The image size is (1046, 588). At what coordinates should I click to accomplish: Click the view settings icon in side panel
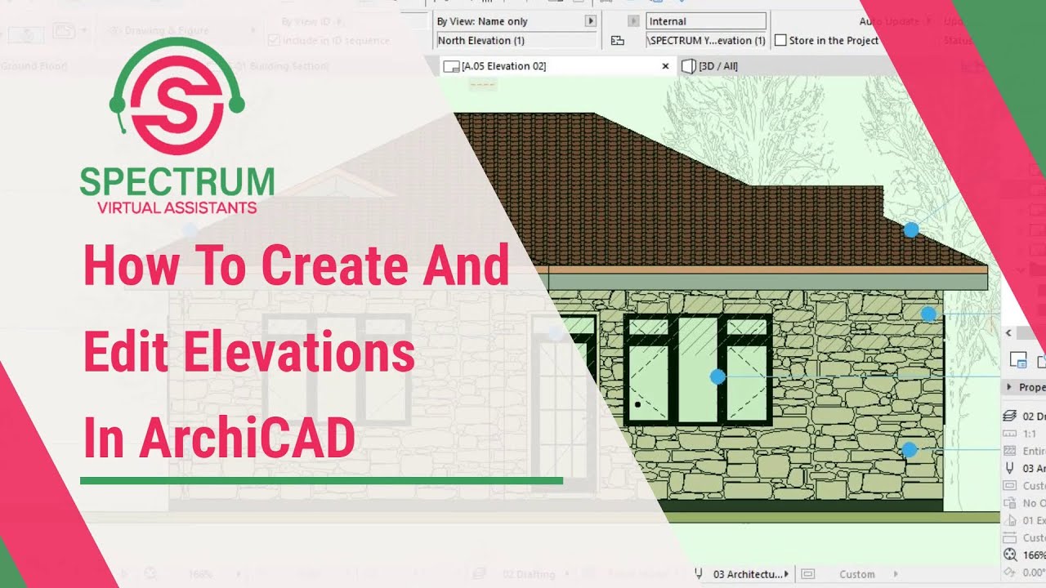tap(1018, 360)
